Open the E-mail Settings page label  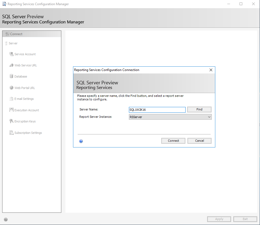[24, 99]
